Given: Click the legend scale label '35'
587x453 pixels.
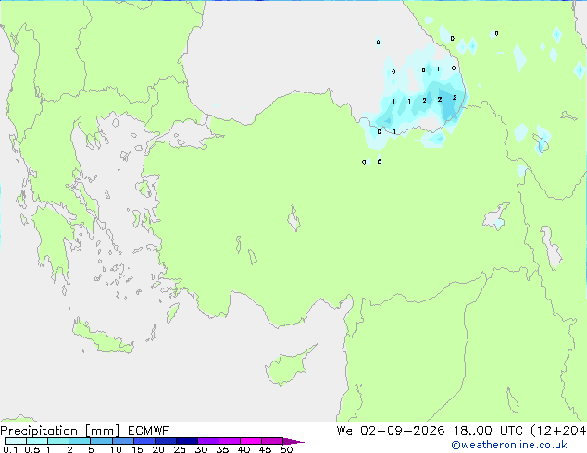Looking at the screenshot, I should (222, 449).
